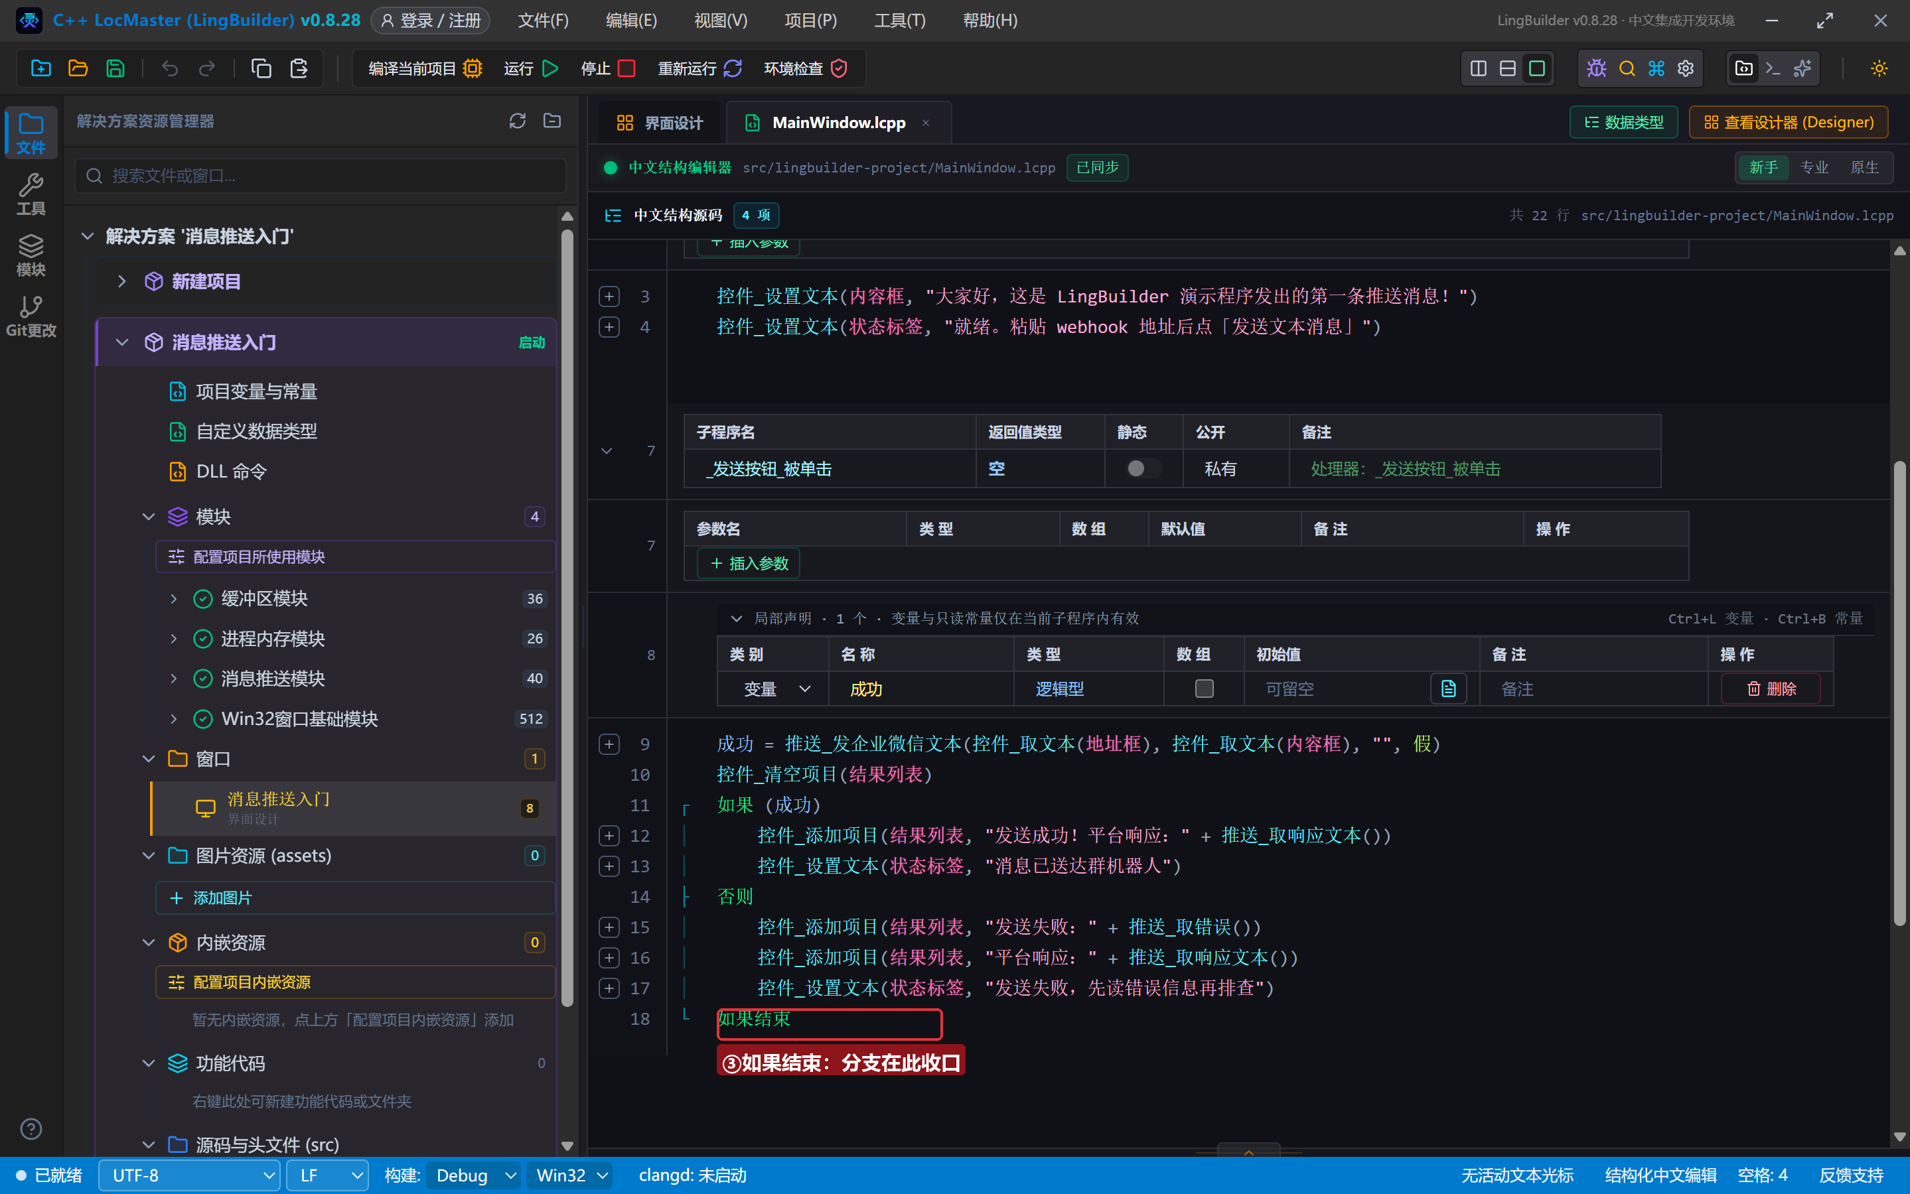The image size is (1910, 1194).
Task: Open the 工具(T) menu
Action: coord(900,21)
